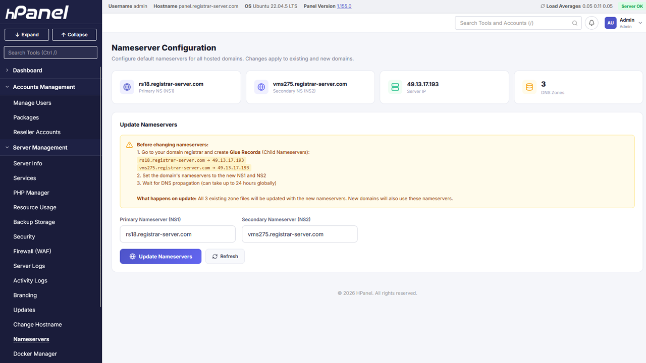
Task: Open Manage Users
Action: pyautogui.click(x=32, y=103)
